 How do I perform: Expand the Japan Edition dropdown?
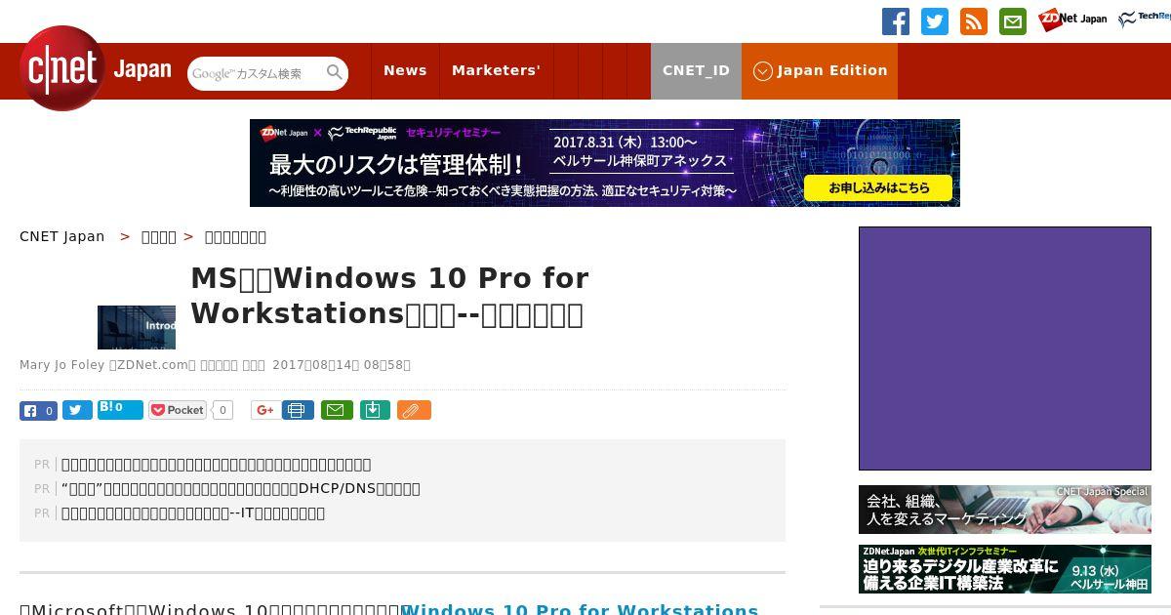[820, 70]
